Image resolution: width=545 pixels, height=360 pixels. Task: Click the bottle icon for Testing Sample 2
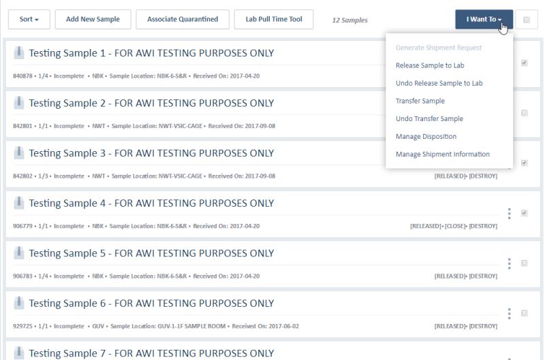point(19,103)
